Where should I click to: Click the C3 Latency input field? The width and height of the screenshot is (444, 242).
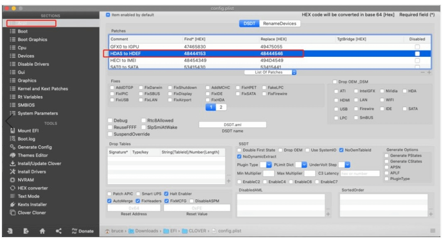coord(359,174)
